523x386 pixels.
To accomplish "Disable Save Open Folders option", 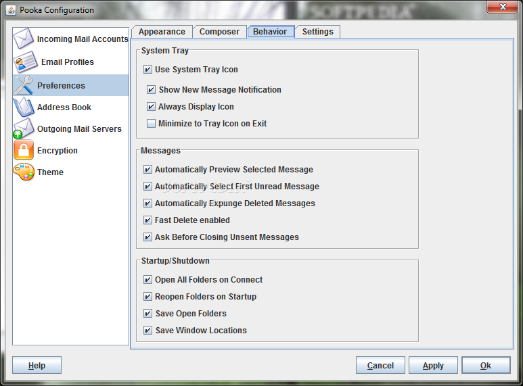I will [147, 314].
